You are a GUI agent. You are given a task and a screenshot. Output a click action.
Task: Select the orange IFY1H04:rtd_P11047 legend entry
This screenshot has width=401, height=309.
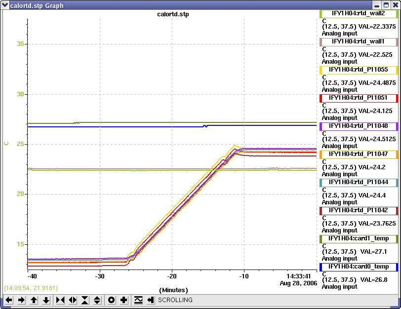coord(359,154)
